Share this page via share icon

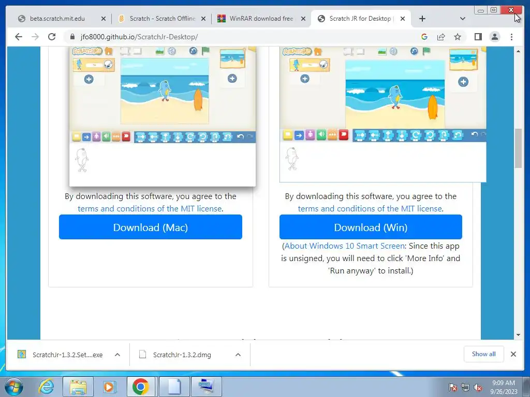click(x=441, y=37)
